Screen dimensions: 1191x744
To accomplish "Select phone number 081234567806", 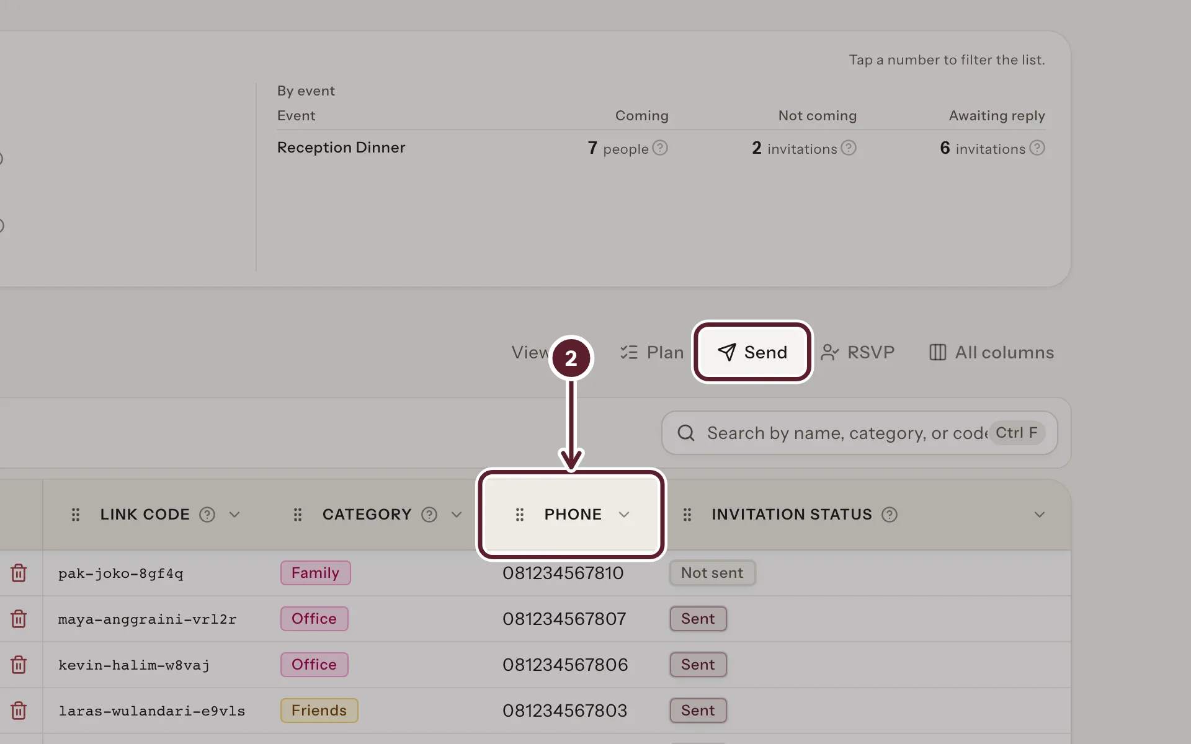I will click(565, 665).
